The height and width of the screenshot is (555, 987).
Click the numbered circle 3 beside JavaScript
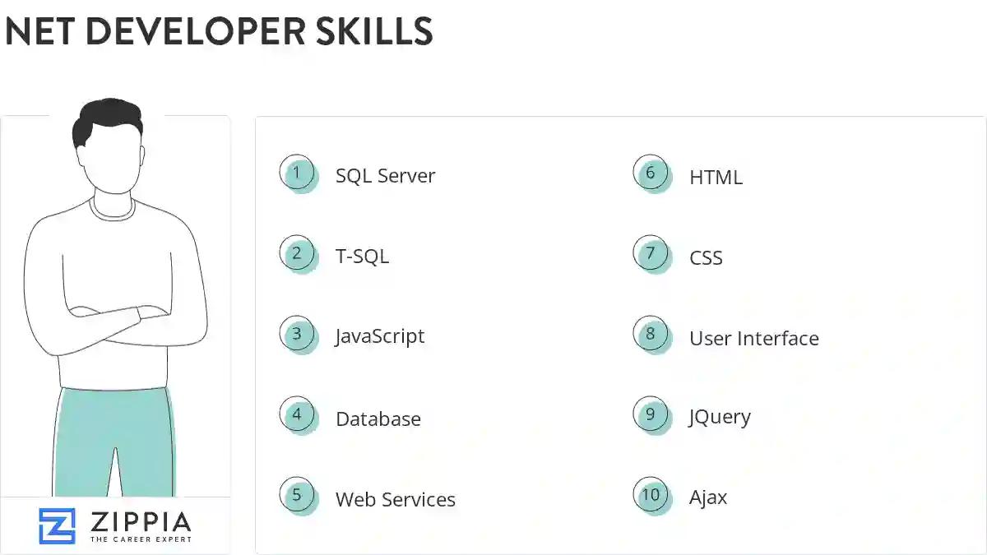(x=297, y=334)
